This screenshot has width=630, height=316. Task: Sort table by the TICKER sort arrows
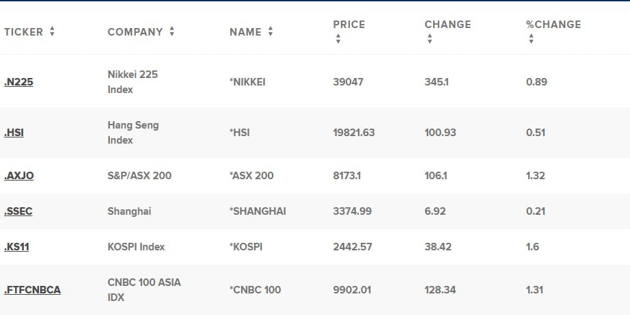(52, 31)
